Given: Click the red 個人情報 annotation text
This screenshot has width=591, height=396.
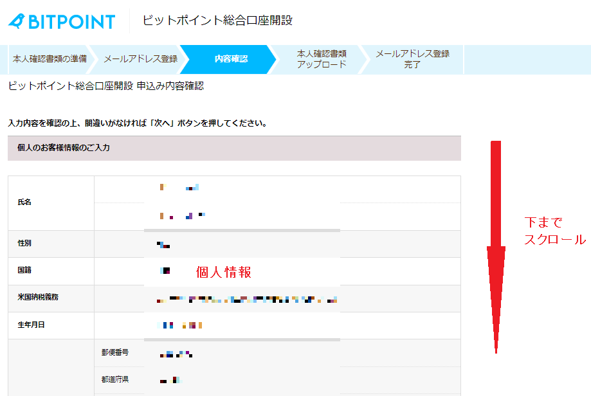Looking at the screenshot, I should (223, 272).
